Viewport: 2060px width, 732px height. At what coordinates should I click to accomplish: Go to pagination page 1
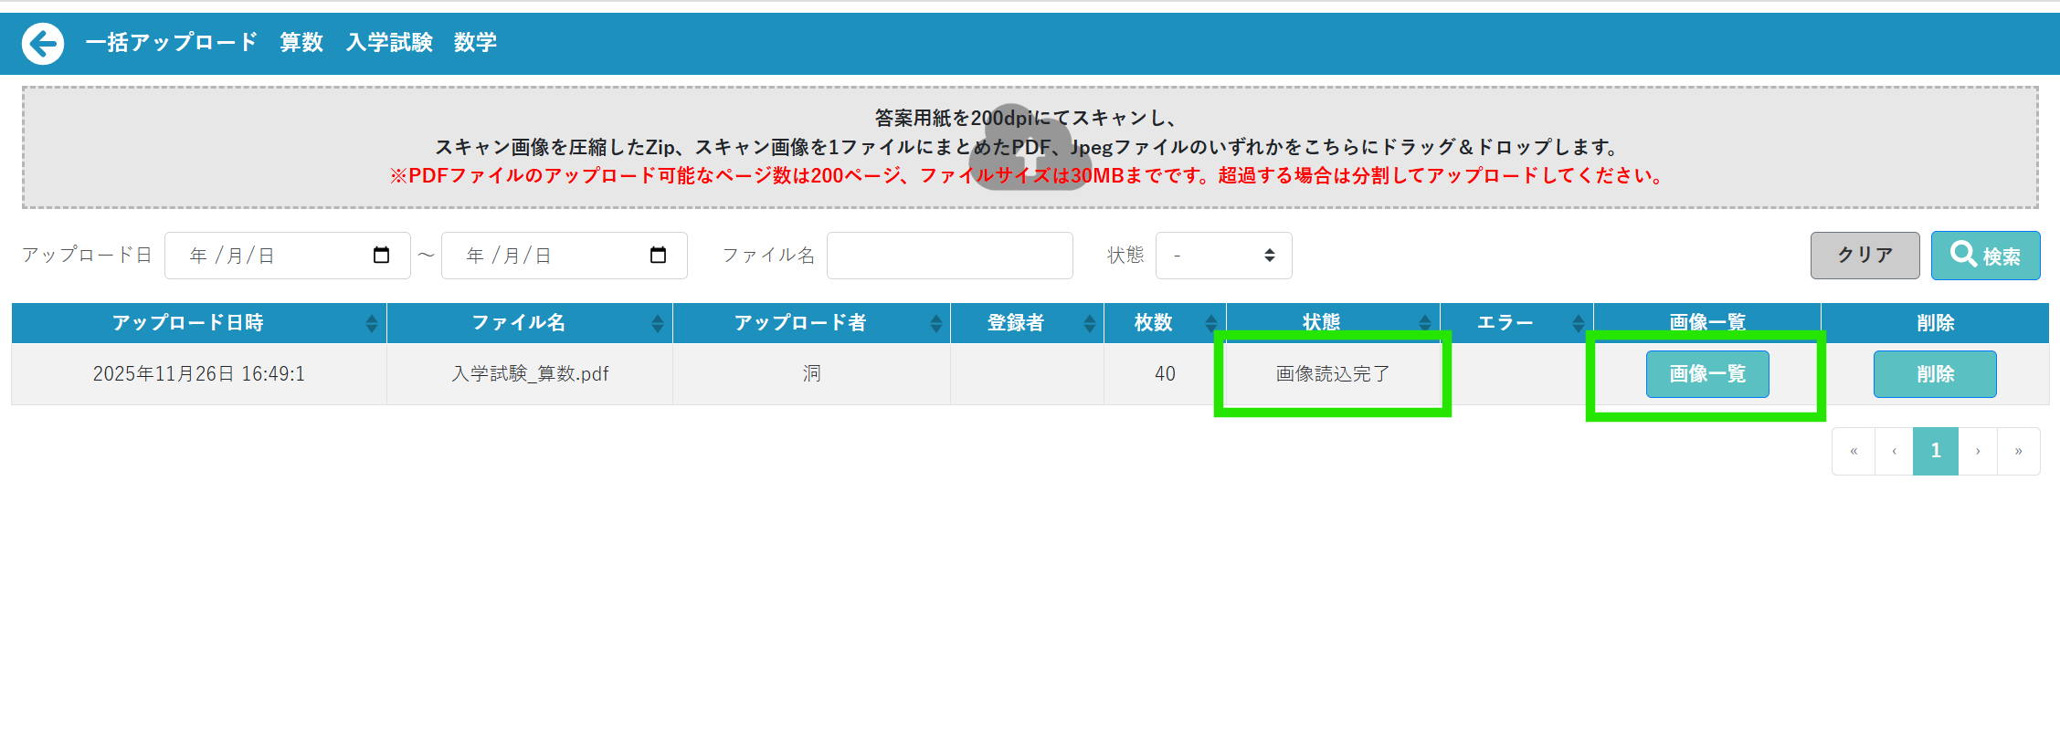pos(1935,451)
